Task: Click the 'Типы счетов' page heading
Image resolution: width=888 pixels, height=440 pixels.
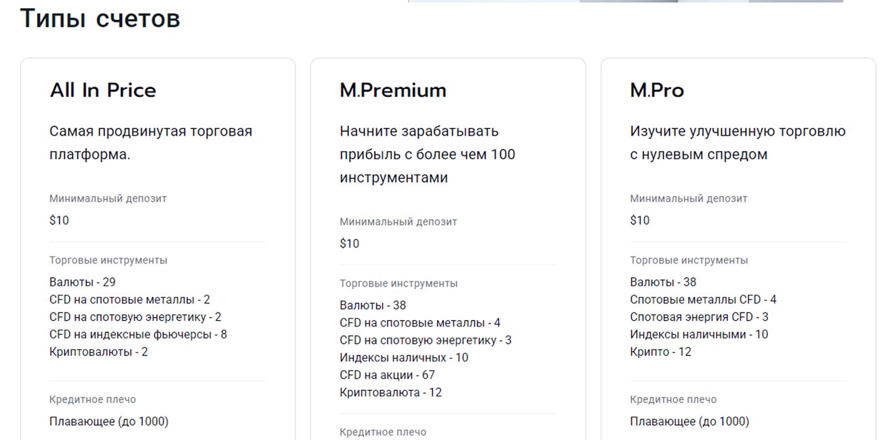Action: [100, 19]
